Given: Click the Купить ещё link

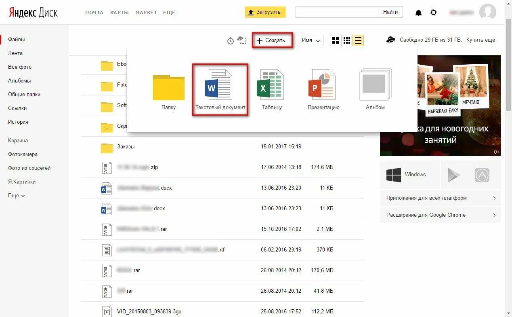Looking at the screenshot, I should [x=481, y=40].
